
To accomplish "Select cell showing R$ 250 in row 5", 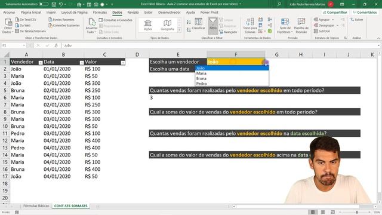I will pos(104,90).
